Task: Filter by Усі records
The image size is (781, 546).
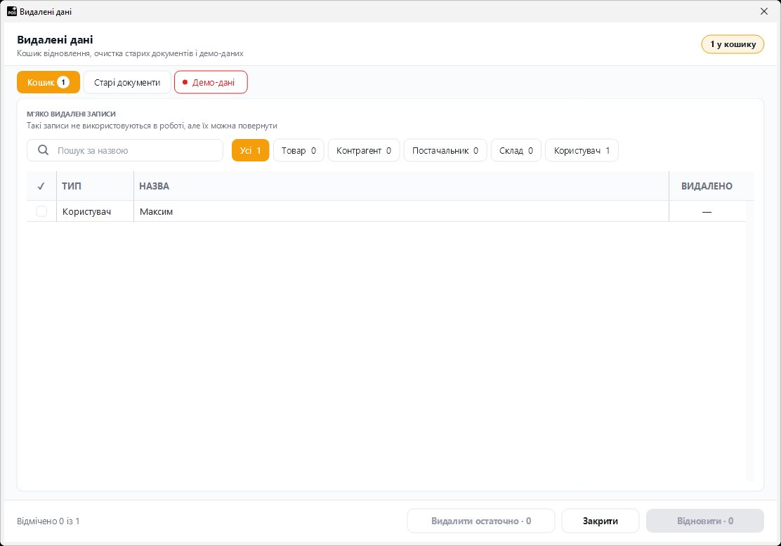Action: pyautogui.click(x=251, y=150)
